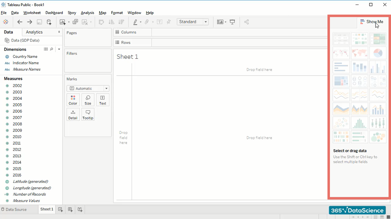This screenshot has width=391, height=219.
Task: Open the Size marks card
Action: click(88, 100)
